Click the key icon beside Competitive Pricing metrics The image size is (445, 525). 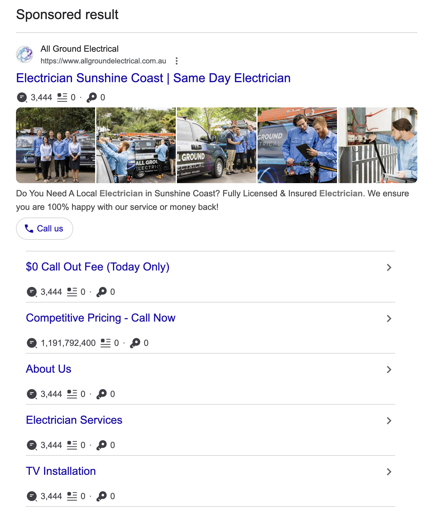[135, 343]
